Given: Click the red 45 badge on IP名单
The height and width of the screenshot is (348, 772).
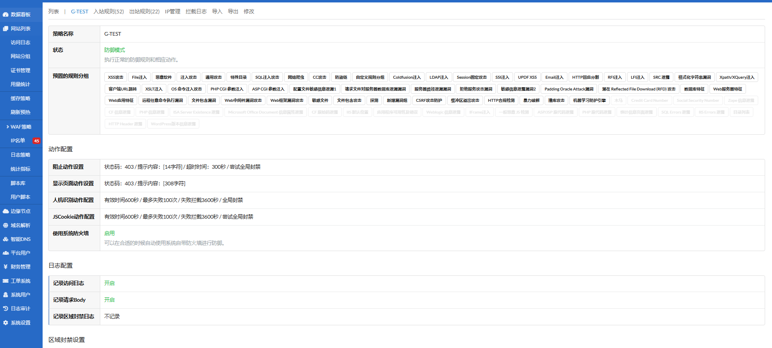Looking at the screenshot, I should 37,141.
